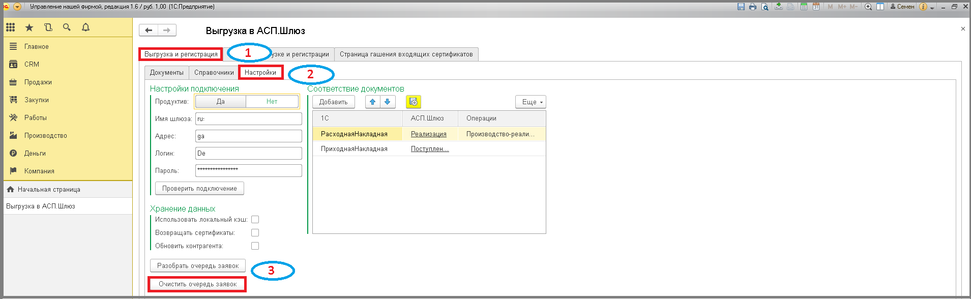Switch to Выгрузка и регистрация tab

[x=181, y=54]
